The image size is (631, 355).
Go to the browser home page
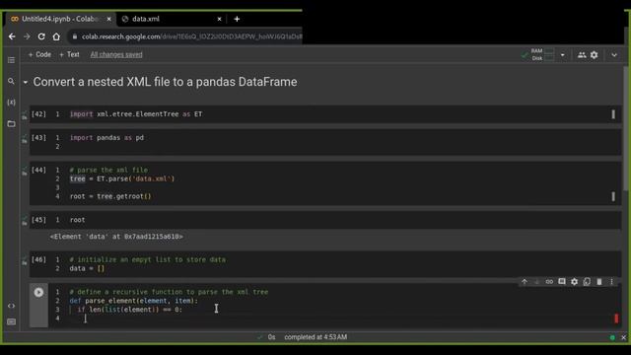(56, 36)
